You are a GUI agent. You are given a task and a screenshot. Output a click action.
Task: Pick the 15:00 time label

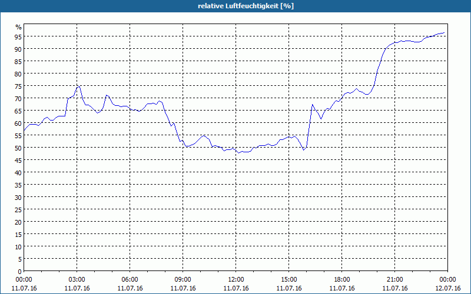tap(289, 280)
